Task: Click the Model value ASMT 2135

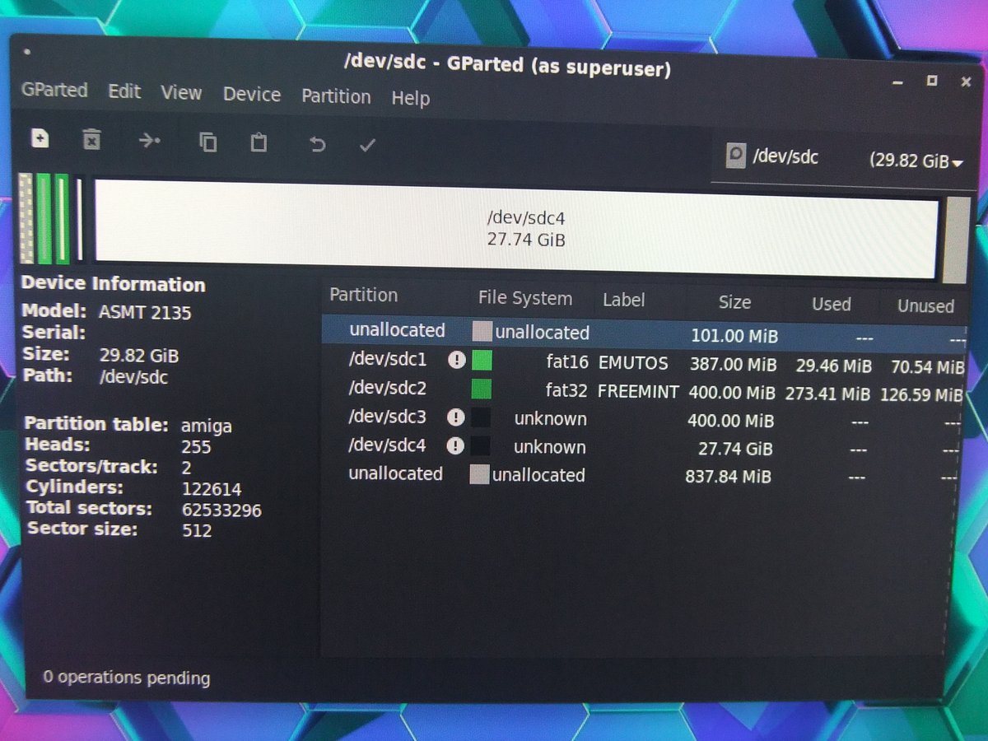Action: tap(145, 313)
